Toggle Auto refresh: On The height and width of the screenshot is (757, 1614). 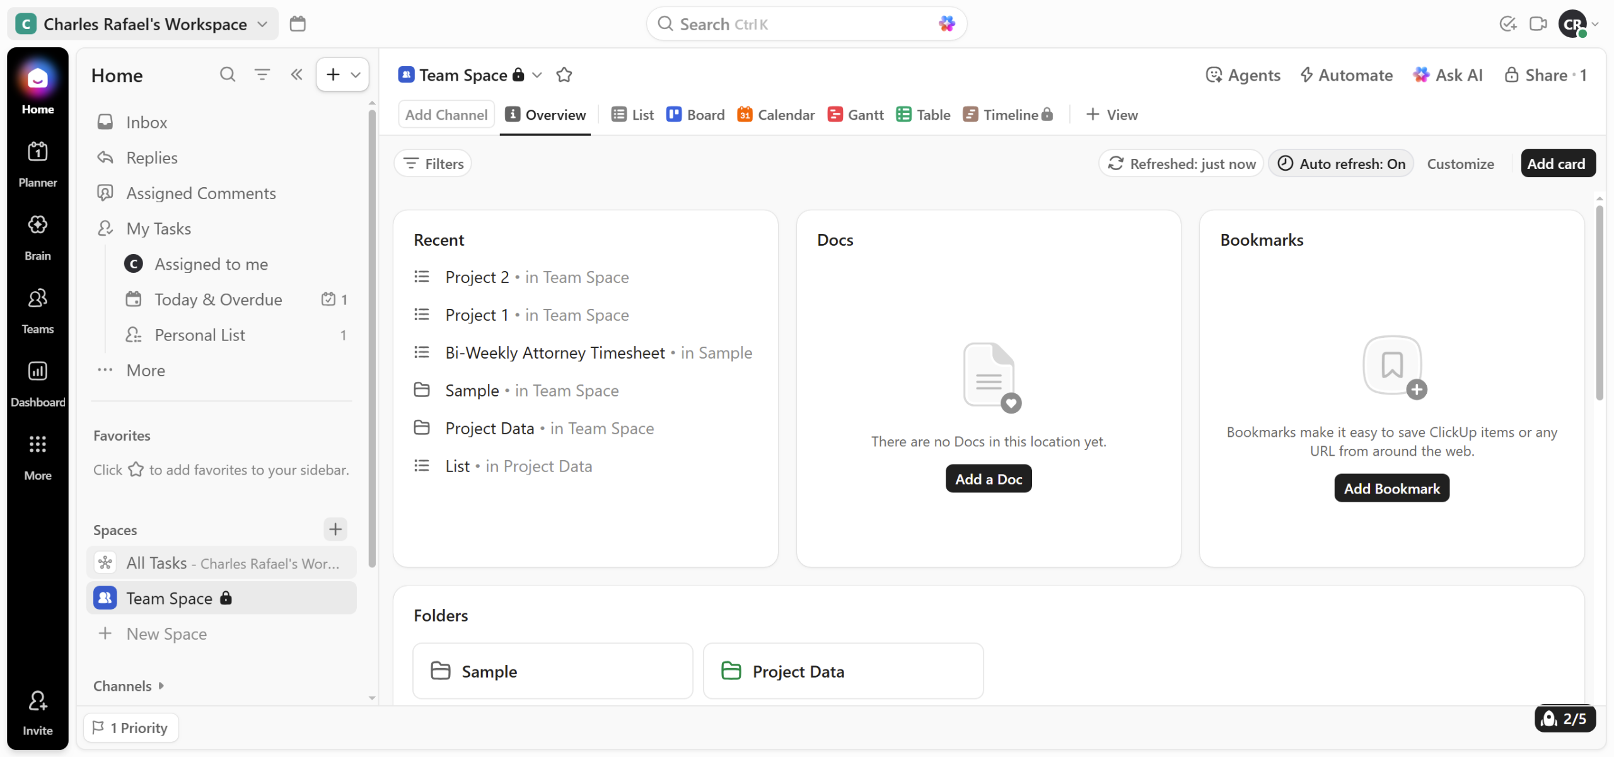click(1340, 163)
